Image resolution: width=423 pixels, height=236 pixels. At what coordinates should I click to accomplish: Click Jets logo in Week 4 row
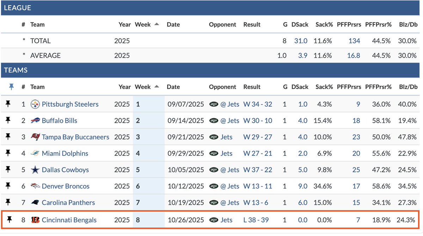coord(214,153)
